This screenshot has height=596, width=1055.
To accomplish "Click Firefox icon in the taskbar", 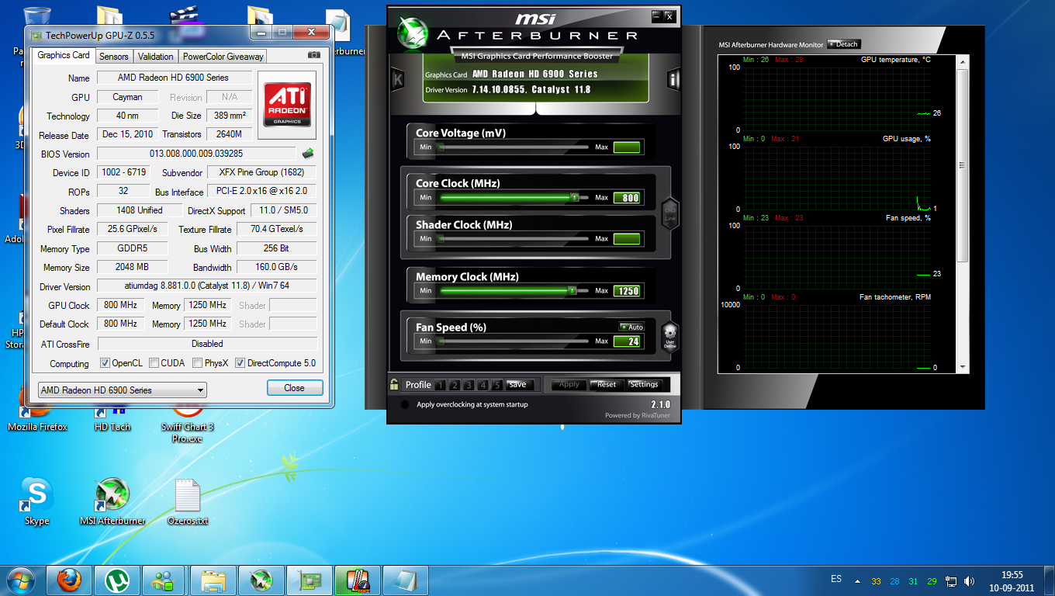I will [x=69, y=580].
